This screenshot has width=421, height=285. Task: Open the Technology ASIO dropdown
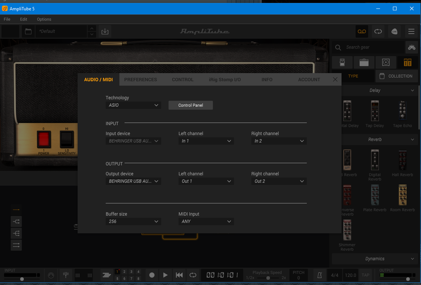(x=133, y=105)
